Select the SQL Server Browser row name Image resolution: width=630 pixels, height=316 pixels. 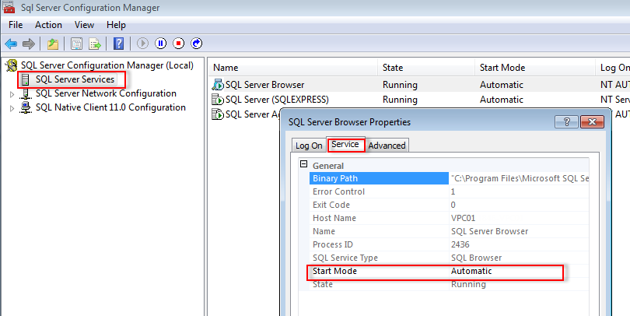264,85
